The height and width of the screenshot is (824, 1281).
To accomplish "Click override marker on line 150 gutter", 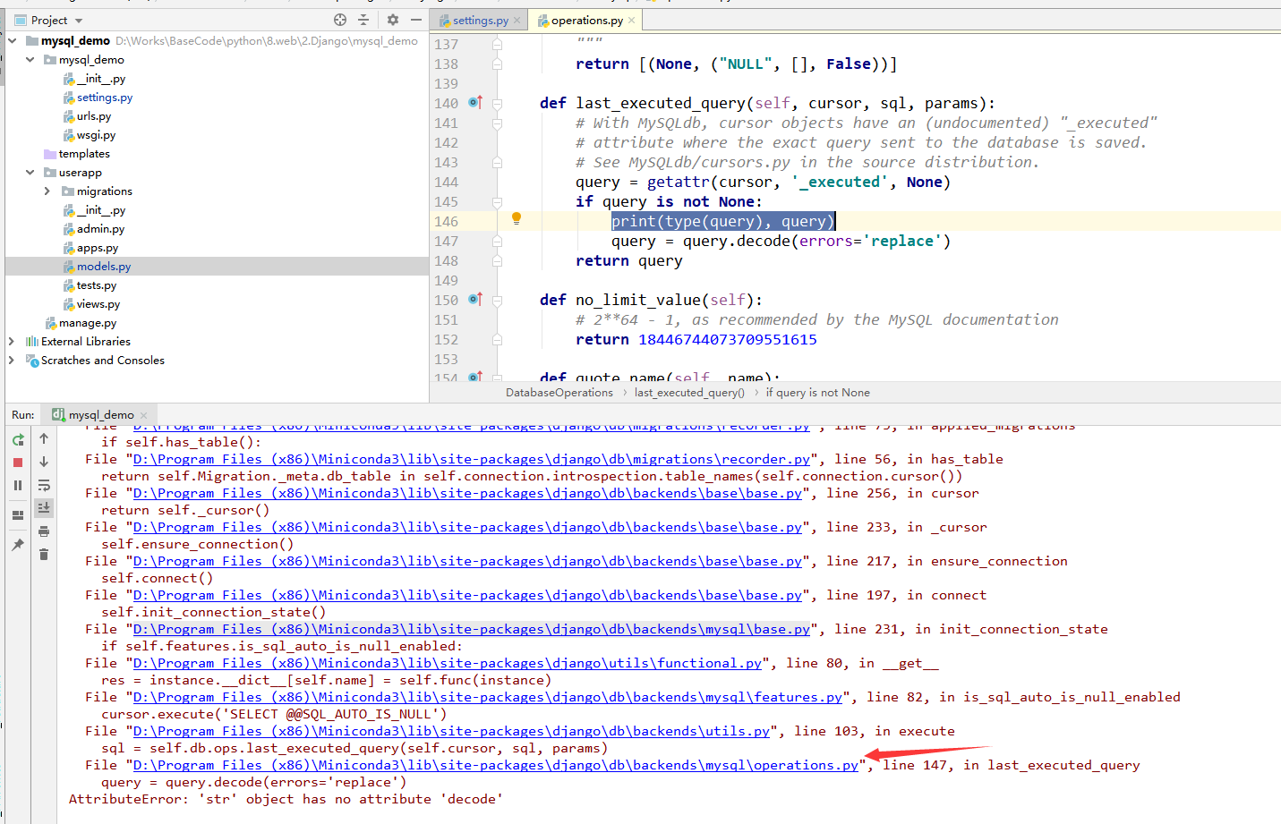I will [x=475, y=300].
